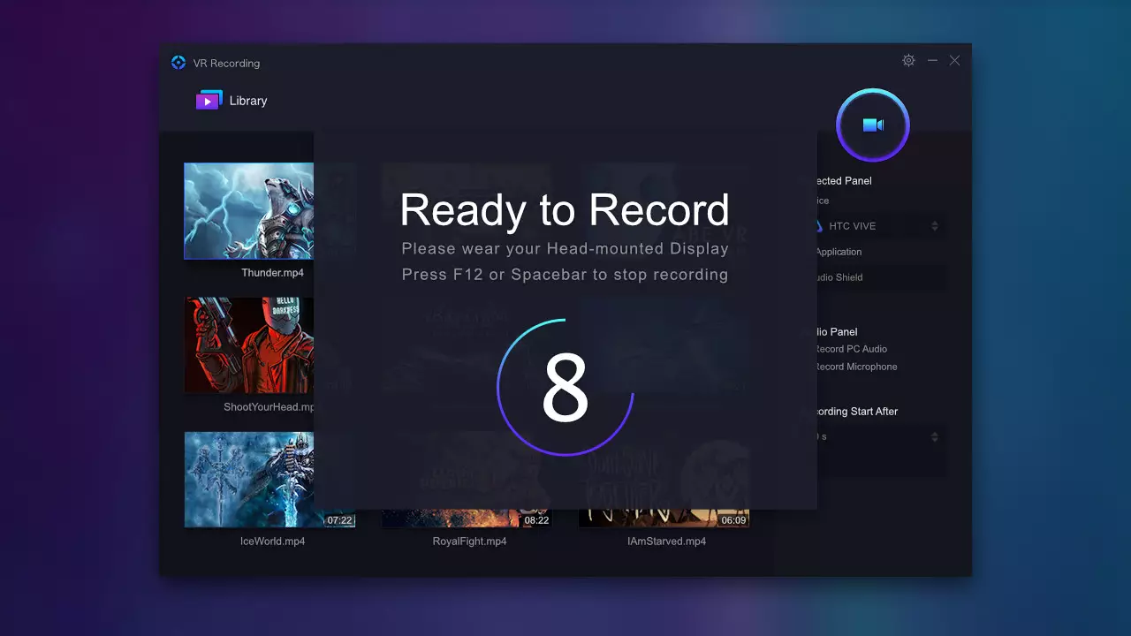The height and width of the screenshot is (636, 1131).
Task: Toggle the Record PC Audio option
Action: pyautogui.click(x=851, y=349)
